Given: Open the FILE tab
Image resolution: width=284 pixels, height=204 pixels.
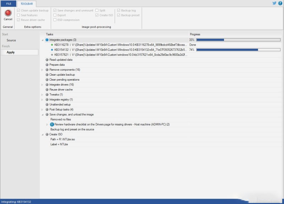Looking at the screenshot, I should [9, 4].
